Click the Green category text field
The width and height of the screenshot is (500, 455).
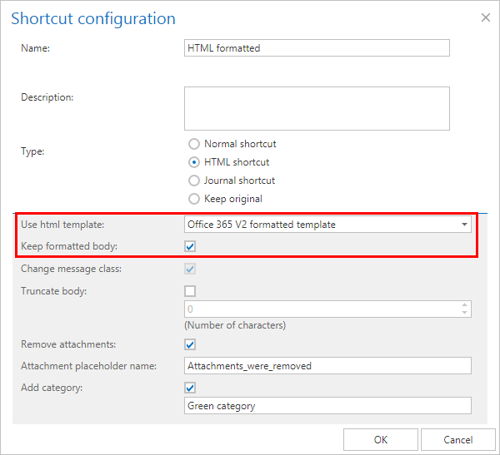327,406
